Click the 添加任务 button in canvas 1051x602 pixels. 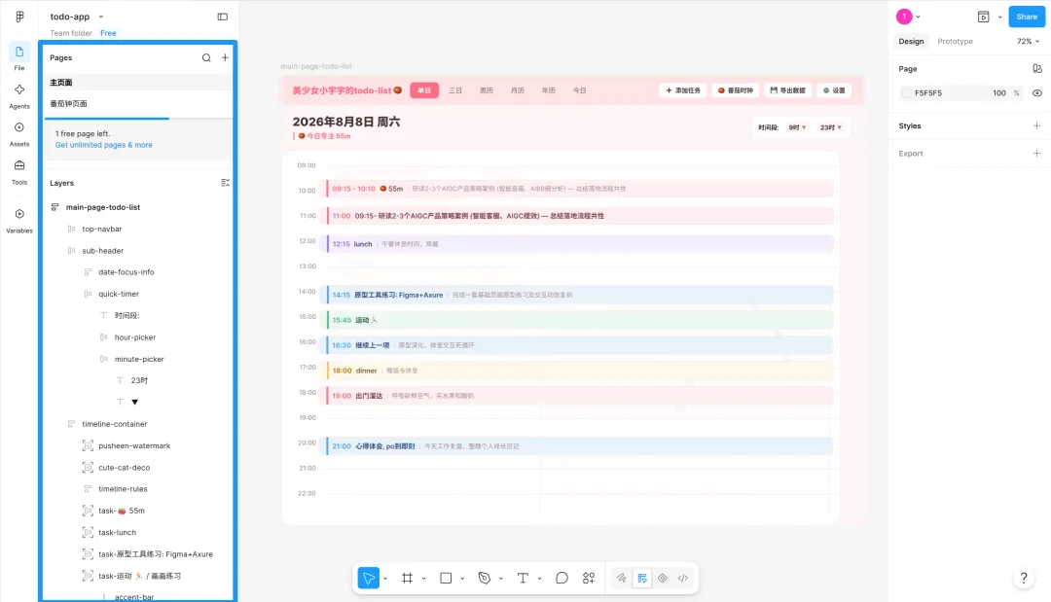tap(683, 90)
